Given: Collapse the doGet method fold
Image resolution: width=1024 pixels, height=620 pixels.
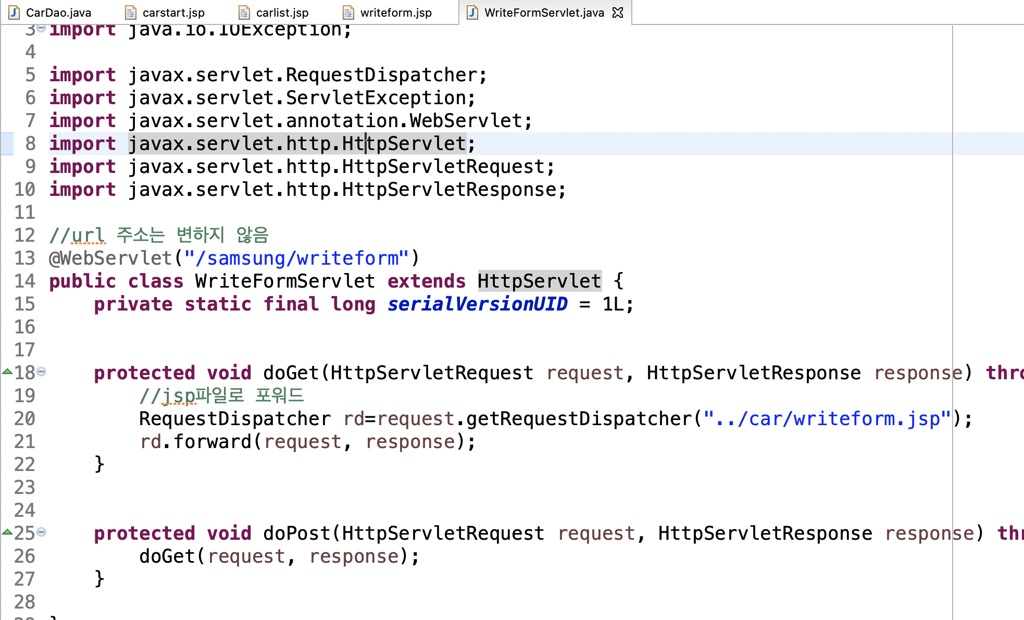Looking at the screenshot, I should [x=41, y=371].
